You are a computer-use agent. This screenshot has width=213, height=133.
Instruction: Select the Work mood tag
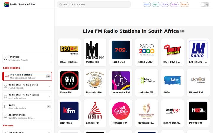(147, 4)
